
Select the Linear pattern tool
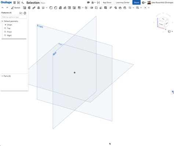coord(79,8)
